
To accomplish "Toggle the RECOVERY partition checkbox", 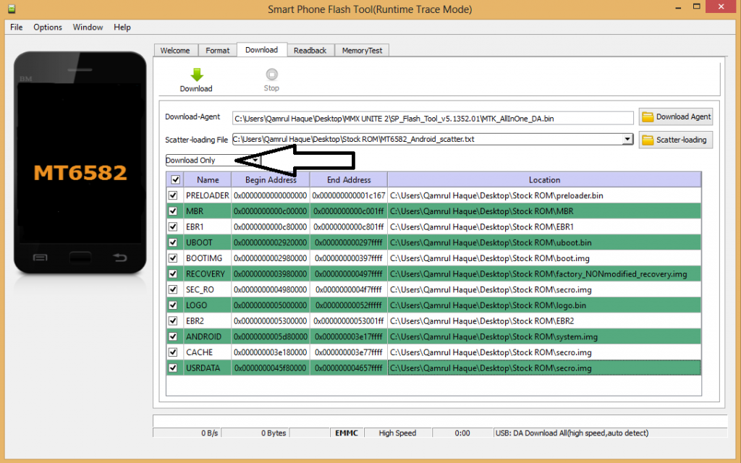I will point(173,274).
